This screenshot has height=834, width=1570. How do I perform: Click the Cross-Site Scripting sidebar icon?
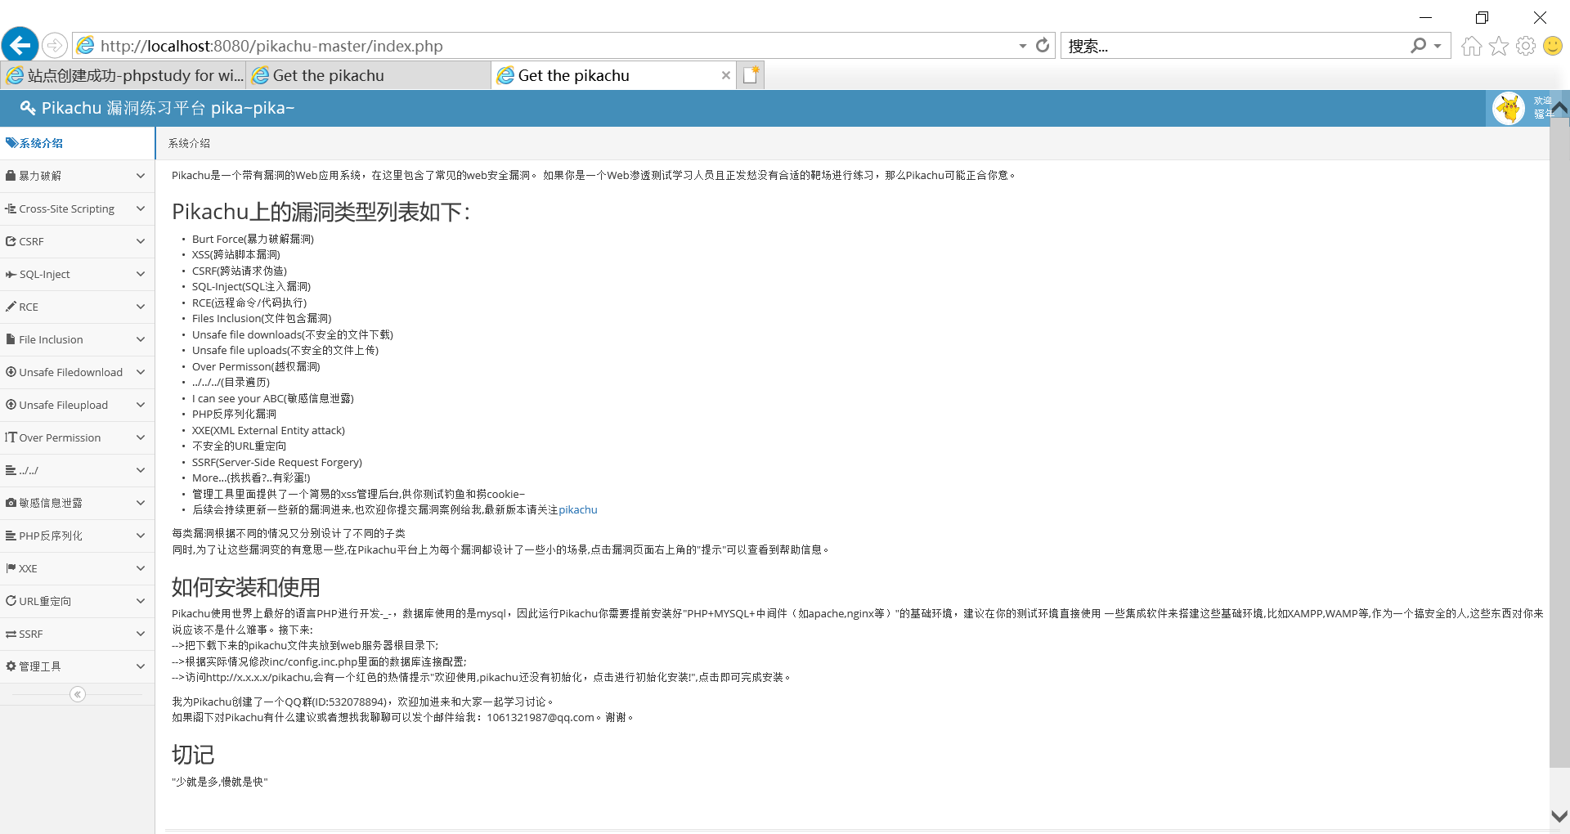click(11, 208)
